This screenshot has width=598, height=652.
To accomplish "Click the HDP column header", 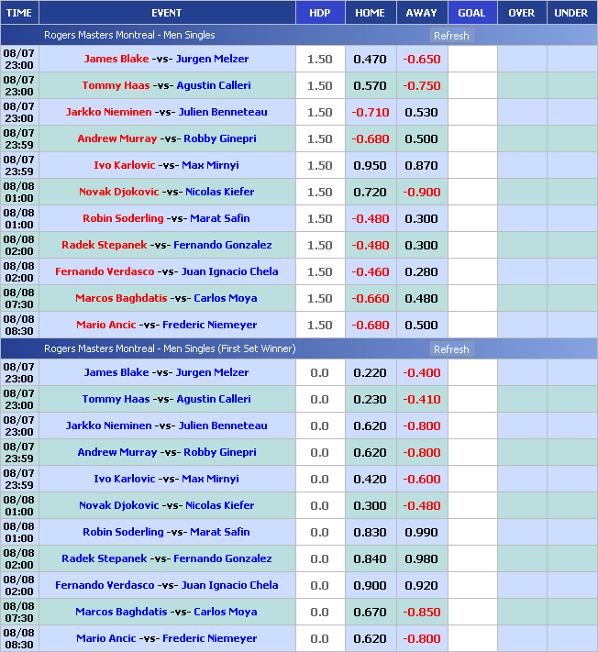I will tap(320, 13).
